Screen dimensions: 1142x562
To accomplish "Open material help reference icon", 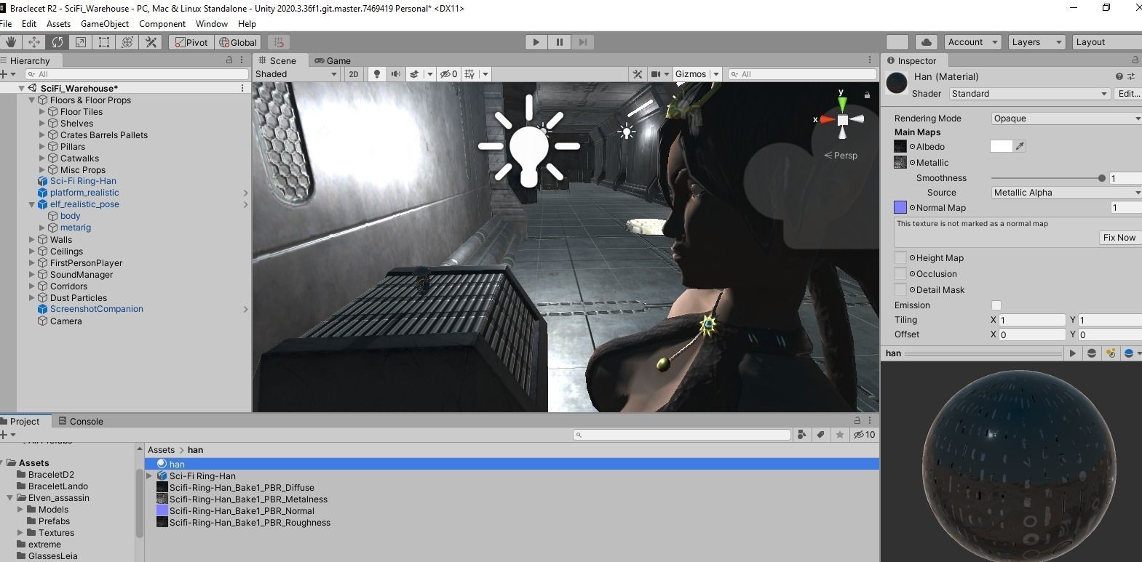I will pos(1119,76).
